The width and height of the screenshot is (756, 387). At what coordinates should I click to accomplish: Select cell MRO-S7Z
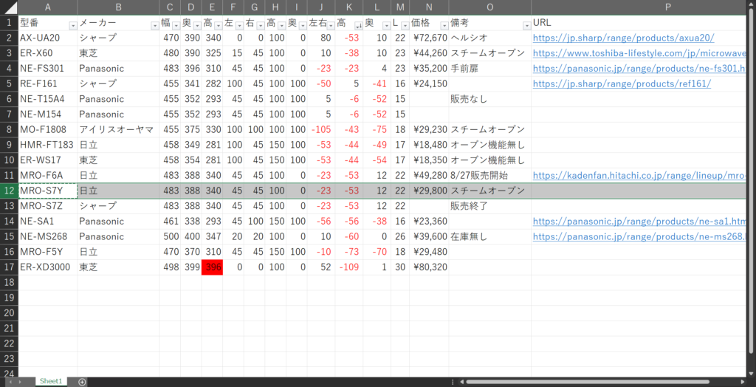[x=48, y=207]
